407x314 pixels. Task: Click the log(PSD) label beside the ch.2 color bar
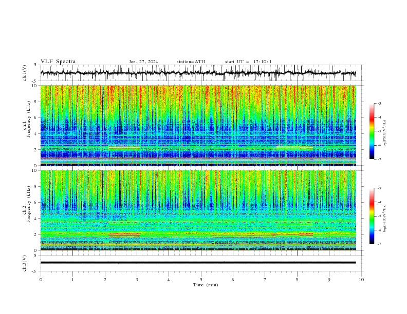[384, 219]
